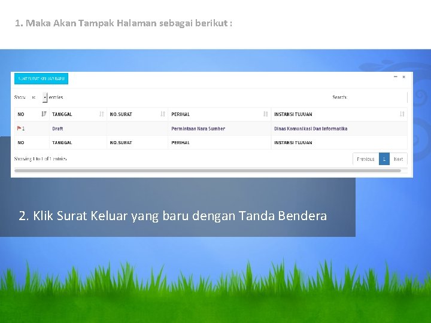The image size is (431, 323).
Task: Click the footer NO.SURAT column label
Action: pyautogui.click(x=121, y=142)
